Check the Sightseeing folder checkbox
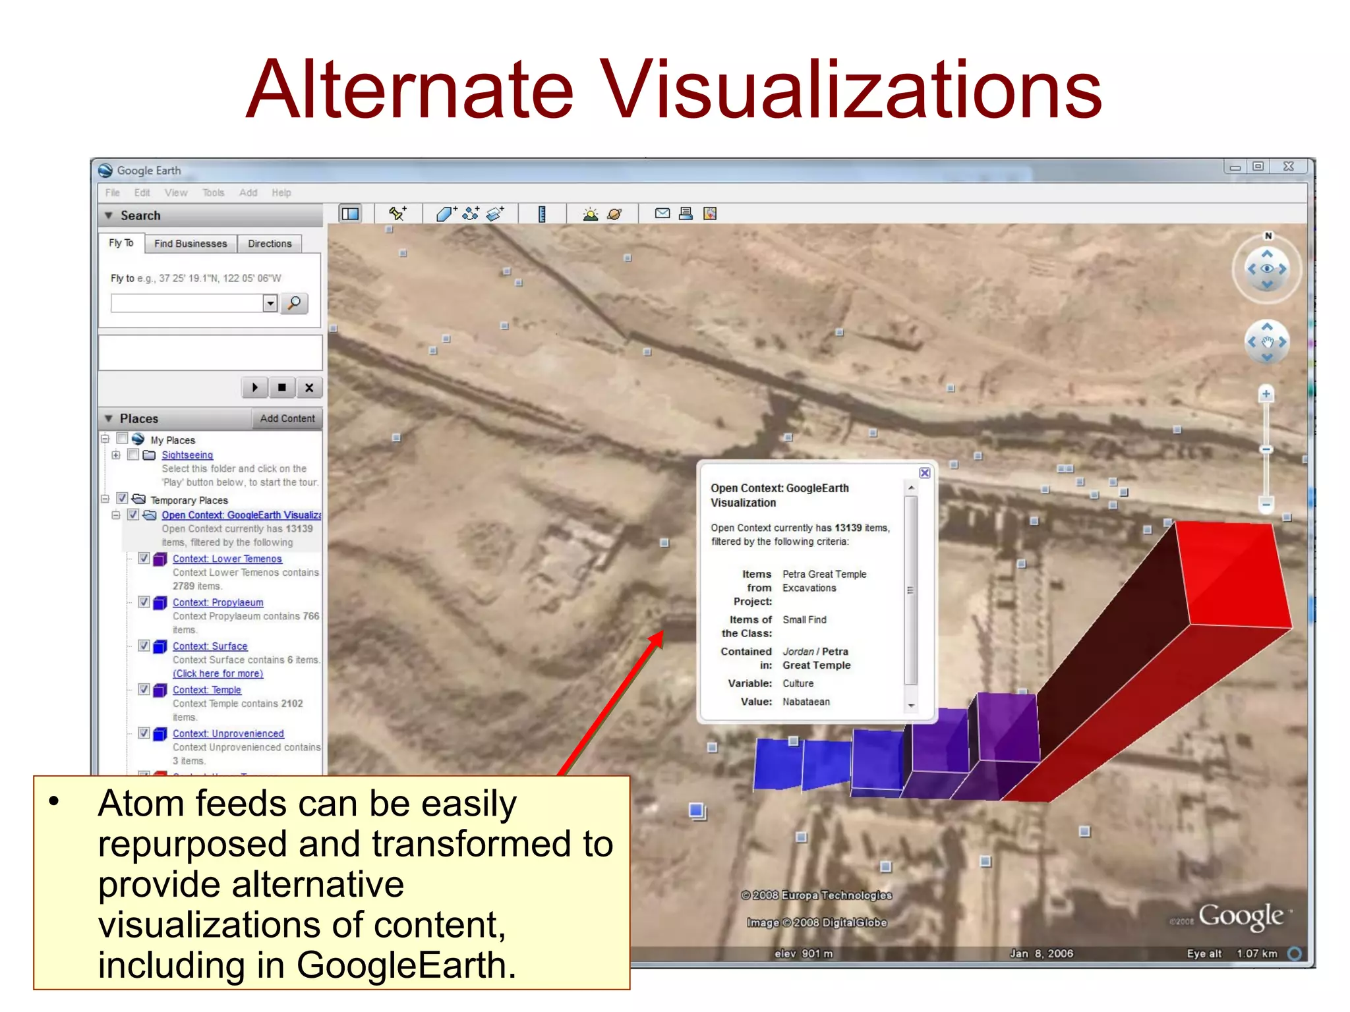This screenshot has height=1012, width=1350. (x=133, y=455)
